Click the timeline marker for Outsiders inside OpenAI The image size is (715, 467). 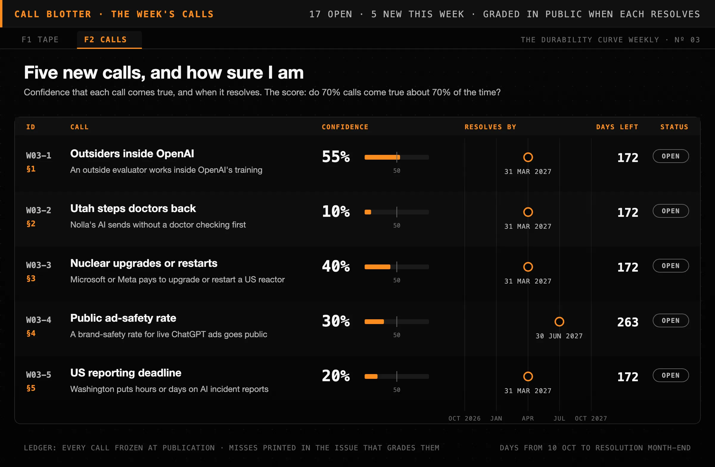click(528, 157)
